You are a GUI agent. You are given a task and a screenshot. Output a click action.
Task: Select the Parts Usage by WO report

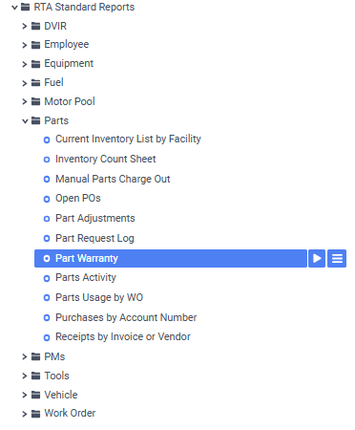[x=99, y=297]
